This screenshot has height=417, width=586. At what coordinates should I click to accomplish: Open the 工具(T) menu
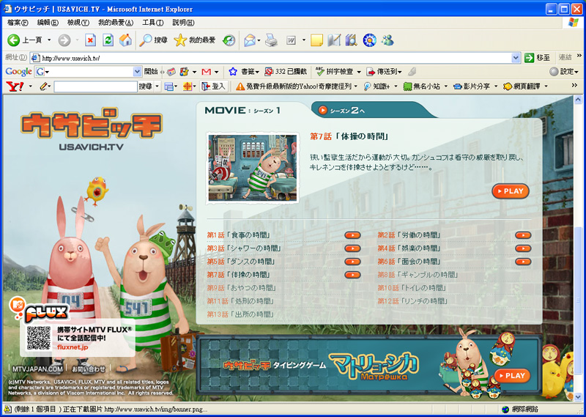(x=152, y=23)
